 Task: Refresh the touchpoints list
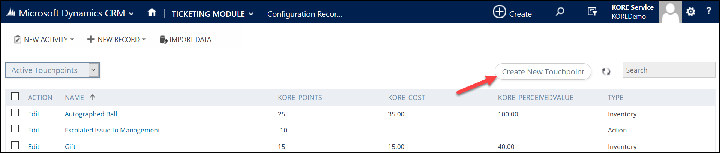[606, 71]
